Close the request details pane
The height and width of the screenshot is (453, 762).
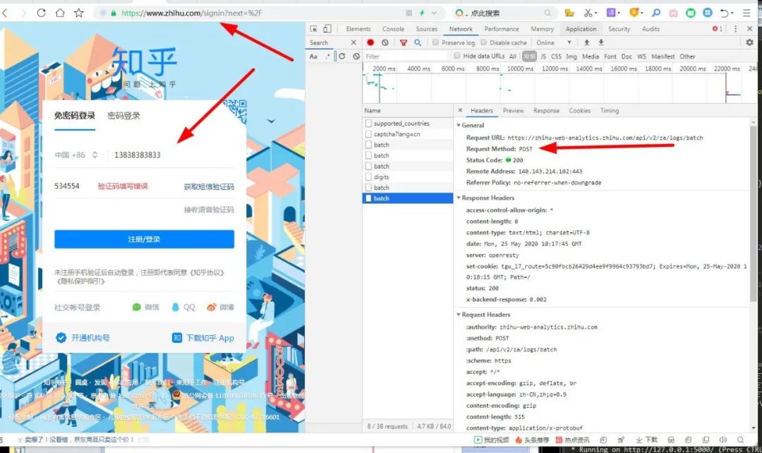point(460,110)
